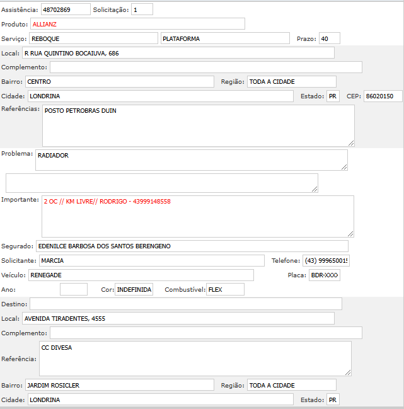Click the Veículo field showing RENEGADE
Image resolution: width=404 pixels, height=409 pixels.
[x=141, y=275]
